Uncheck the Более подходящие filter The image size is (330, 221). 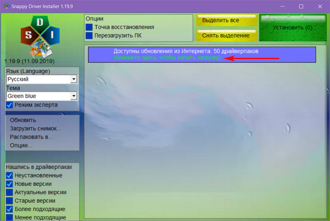point(9,209)
